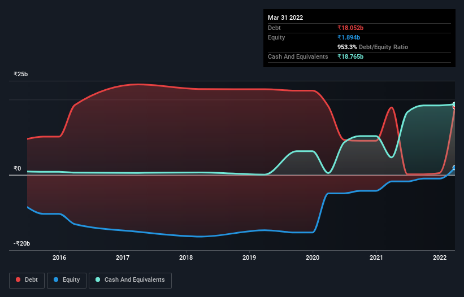The height and width of the screenshot is (297, 464).
Task: Click the 2022 axis label
Action: point(440,257)
